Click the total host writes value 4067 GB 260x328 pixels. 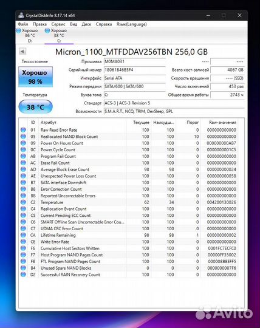pyautogui.click(x=227, y=70)
